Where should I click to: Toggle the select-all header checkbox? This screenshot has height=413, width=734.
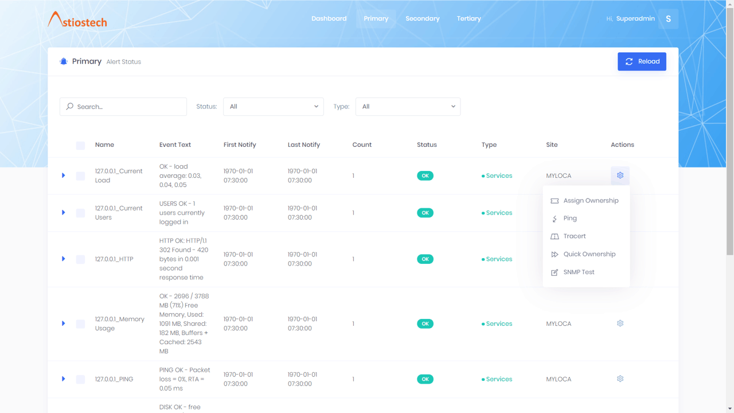80,146
